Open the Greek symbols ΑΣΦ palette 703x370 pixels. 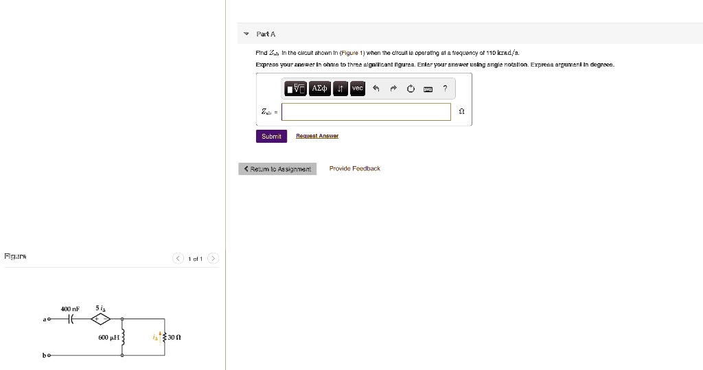tap(320, 89)
